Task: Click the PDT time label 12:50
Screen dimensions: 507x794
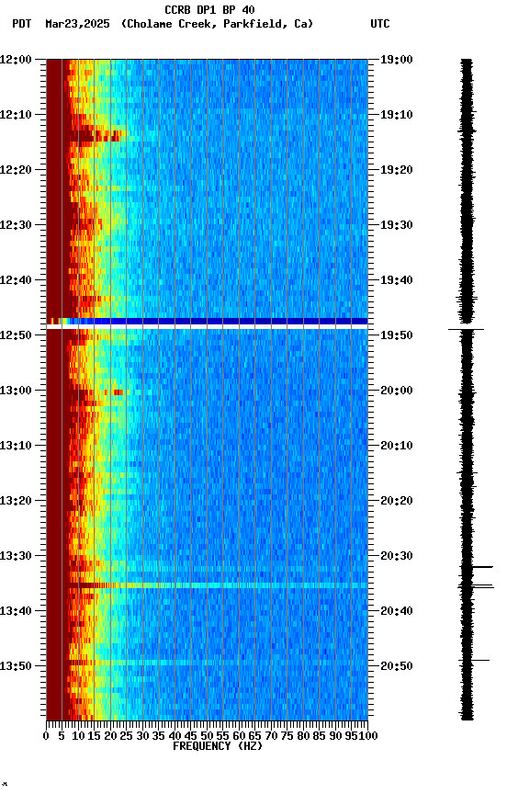Action: 16,335
